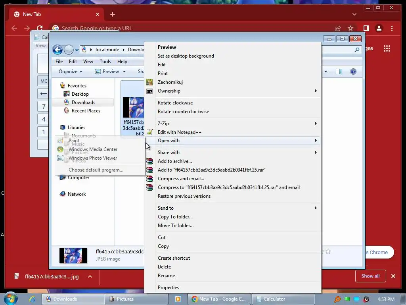Click the Preview toolbar button in Explorer
The width and height of the screenshot is (406, 305).
(107, 71)
